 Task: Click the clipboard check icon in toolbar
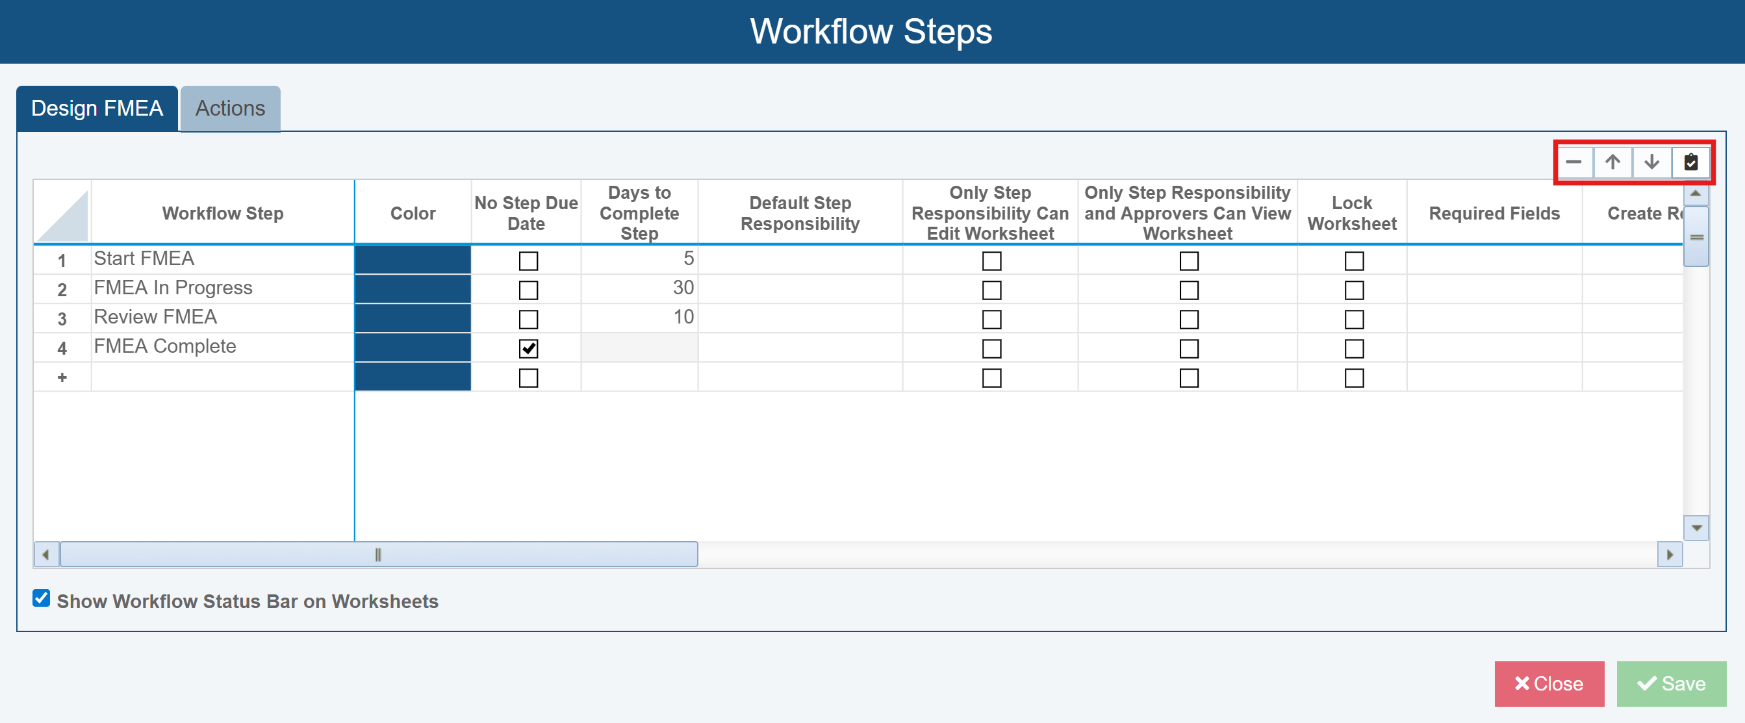pyautogui.click(x=1691, y=162)
